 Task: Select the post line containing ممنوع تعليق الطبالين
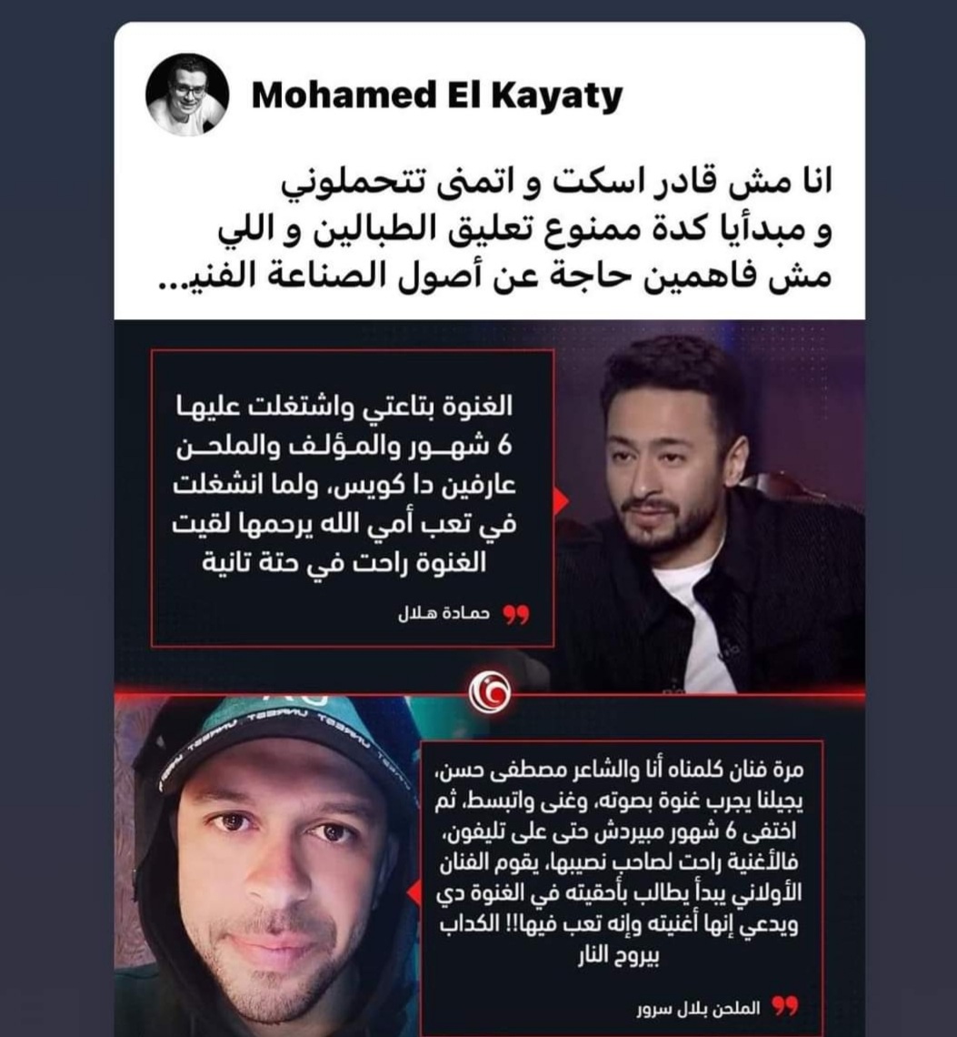525,231
